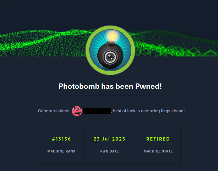Select the blacked-out username next to the avatar
Viewport: 218px width, 171px height.
(x=97, y=111)
